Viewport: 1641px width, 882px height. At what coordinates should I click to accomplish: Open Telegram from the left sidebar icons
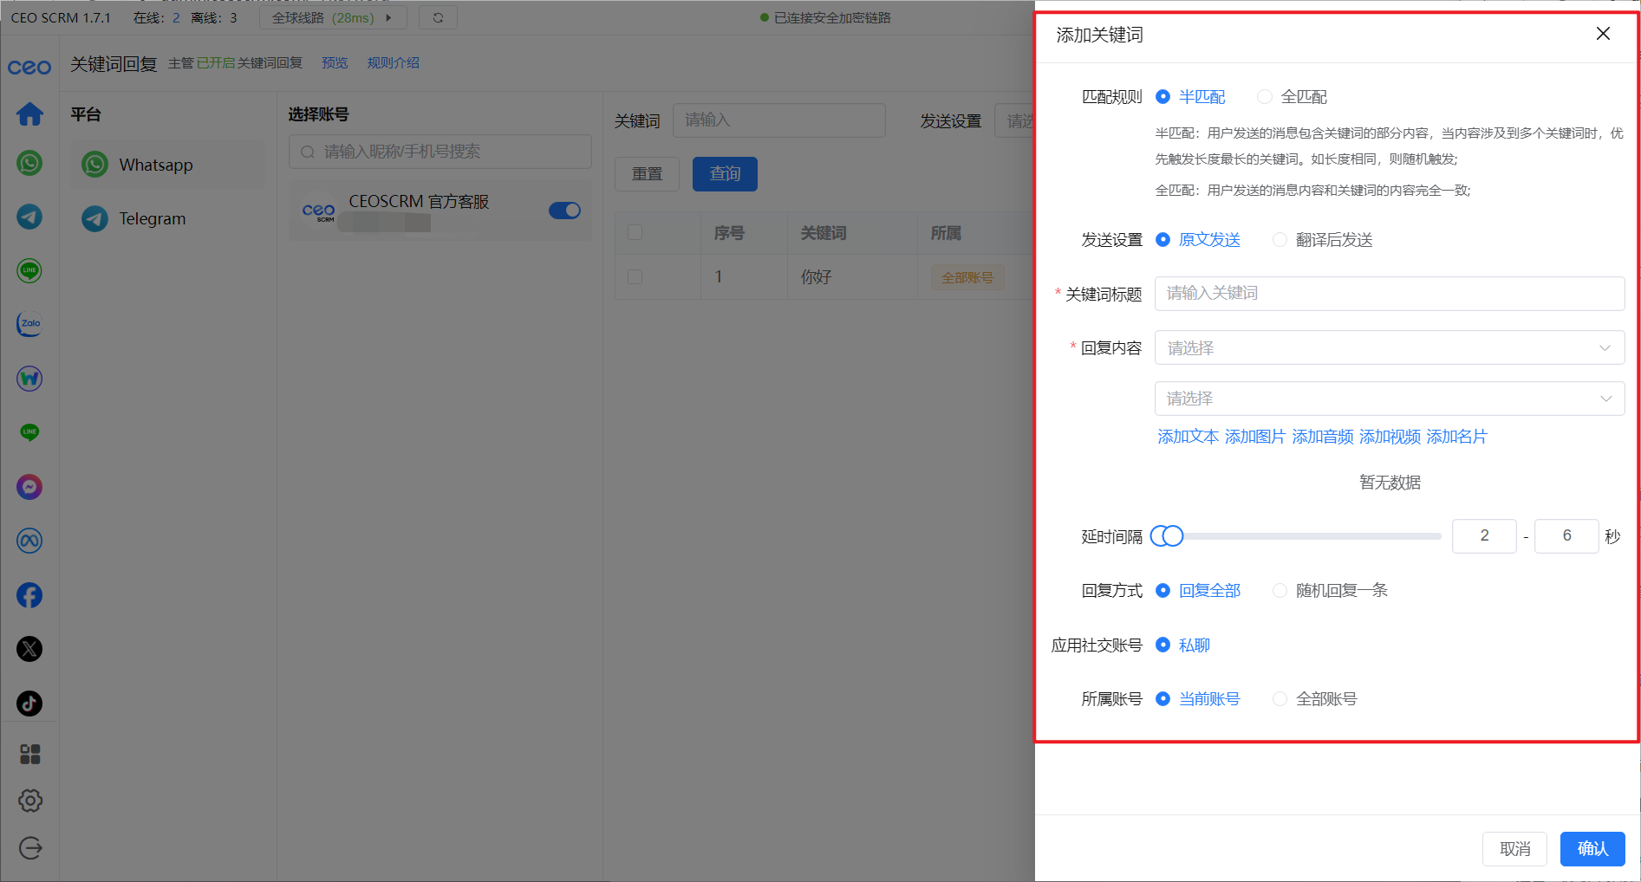(29, 217)
